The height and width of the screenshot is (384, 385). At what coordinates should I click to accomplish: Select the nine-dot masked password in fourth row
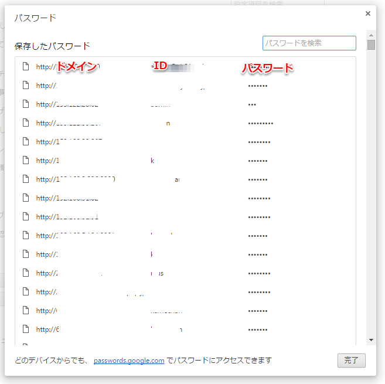pyautogui.click(x=260, y=124)
